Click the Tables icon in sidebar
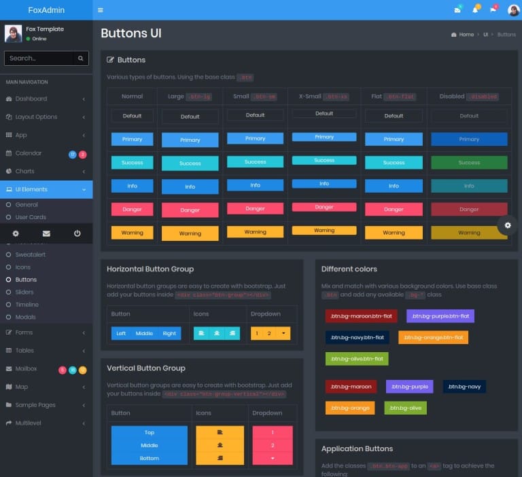Viewport: 522px width, 477px height. pos(9,350)
